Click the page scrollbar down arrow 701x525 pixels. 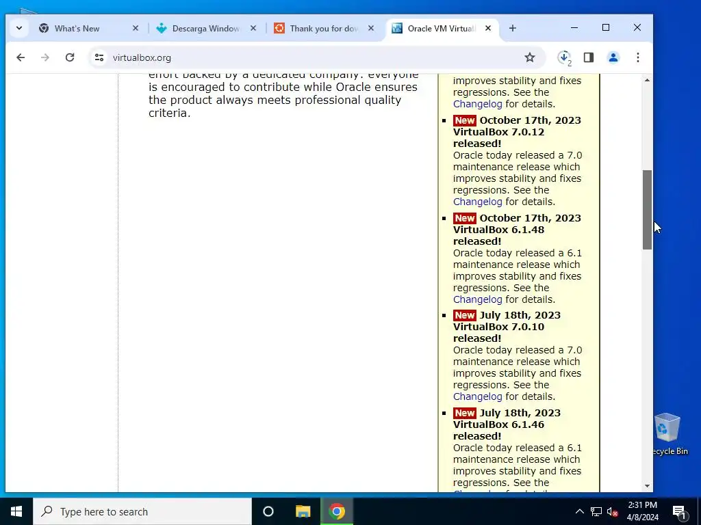point(647,486)
